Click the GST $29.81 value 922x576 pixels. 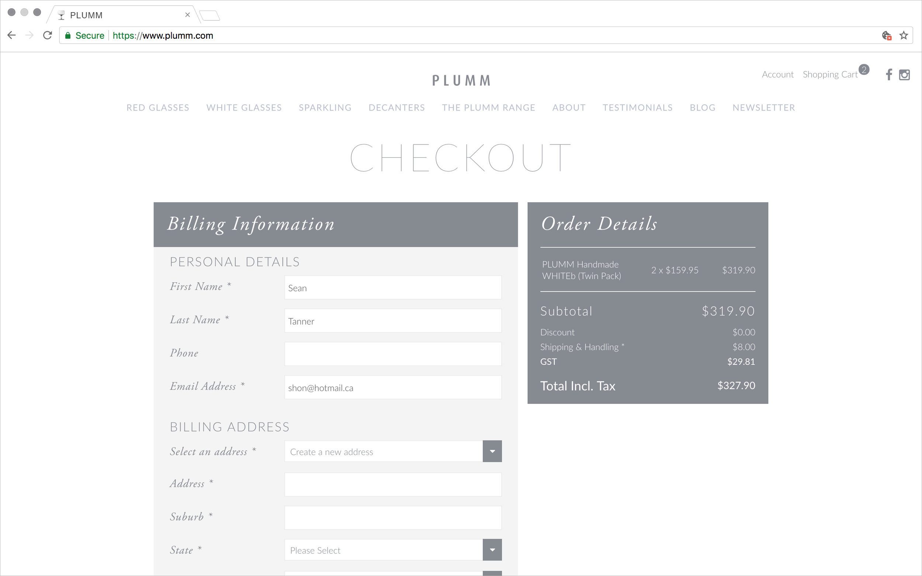(741, 362)
